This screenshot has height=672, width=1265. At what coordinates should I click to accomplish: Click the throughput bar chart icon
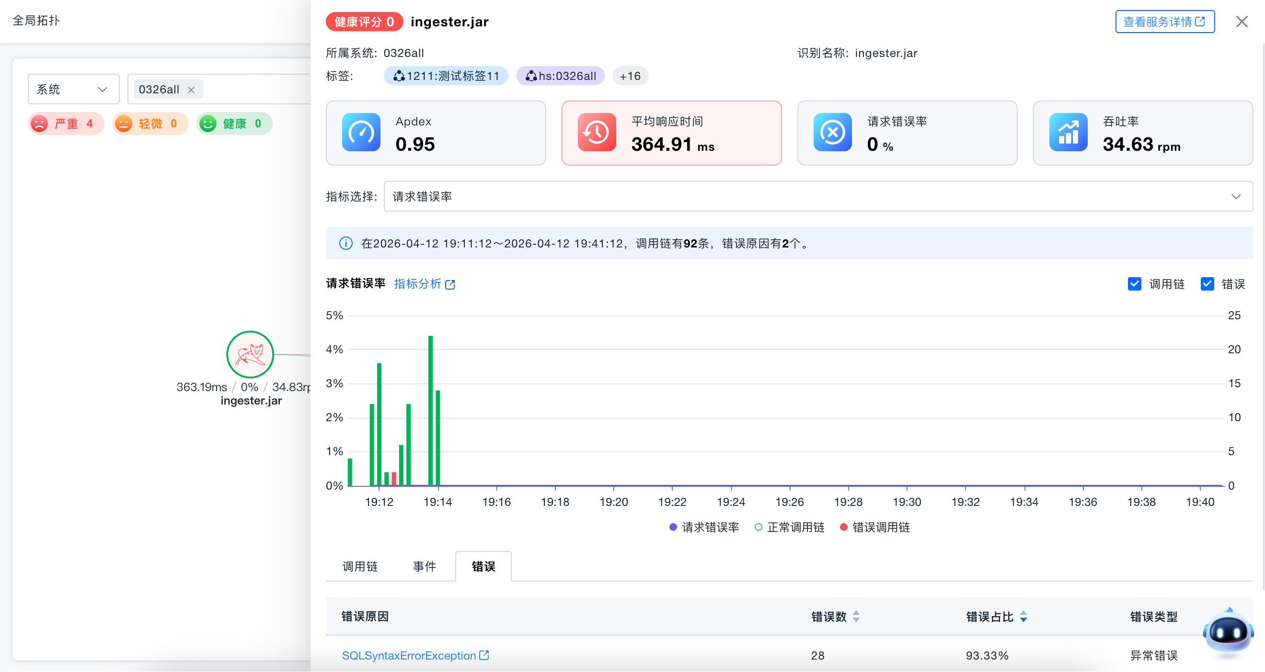pos(1068,133)
